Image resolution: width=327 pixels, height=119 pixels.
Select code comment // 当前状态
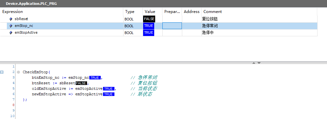tap(144, 89)
